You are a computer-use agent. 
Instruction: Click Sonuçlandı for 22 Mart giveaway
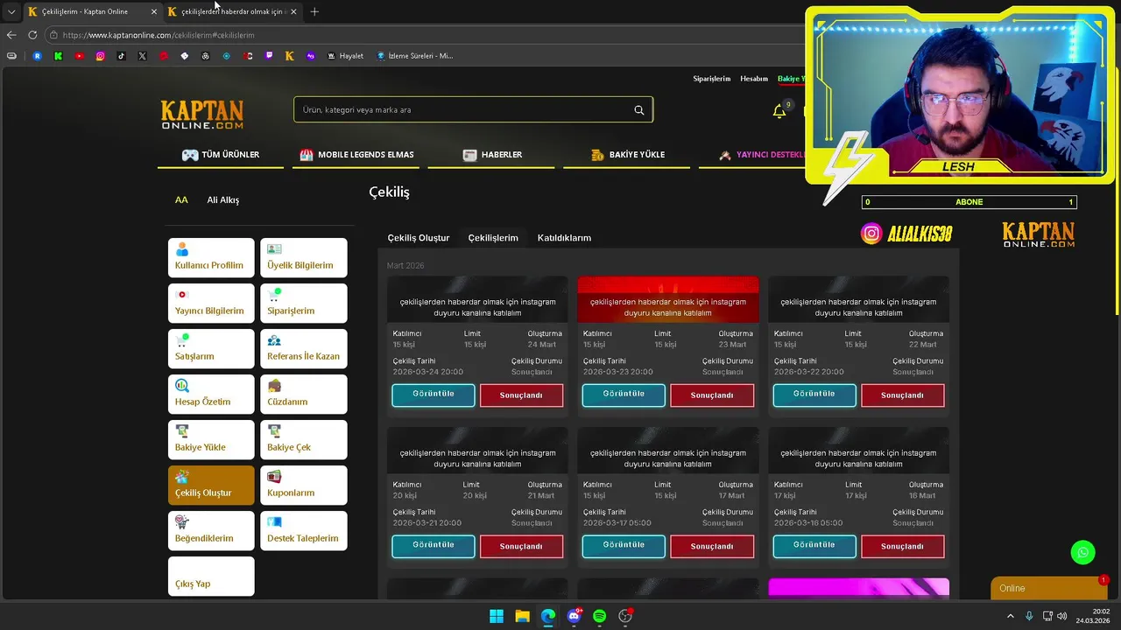pos(902,395)
